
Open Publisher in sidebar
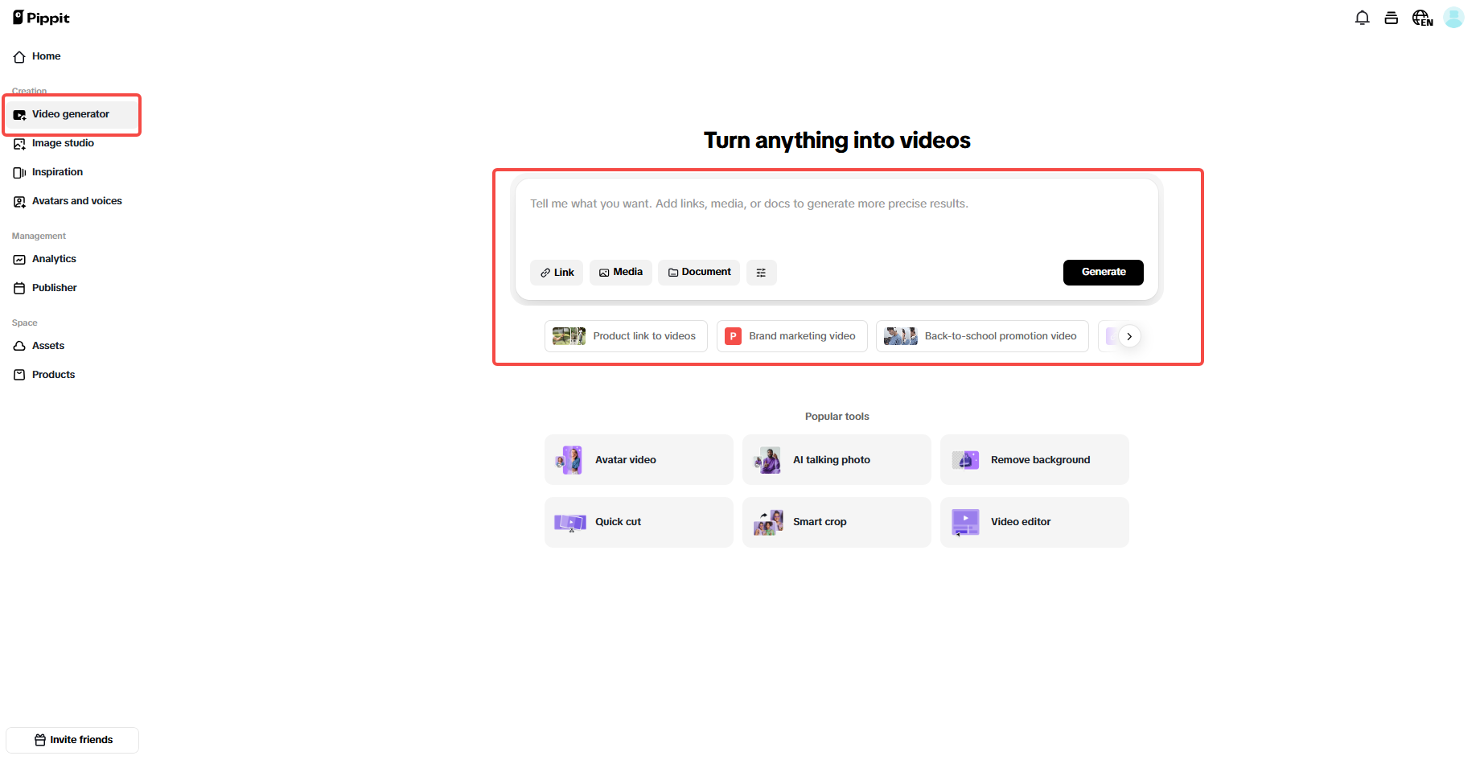click(x=72, y=288)
